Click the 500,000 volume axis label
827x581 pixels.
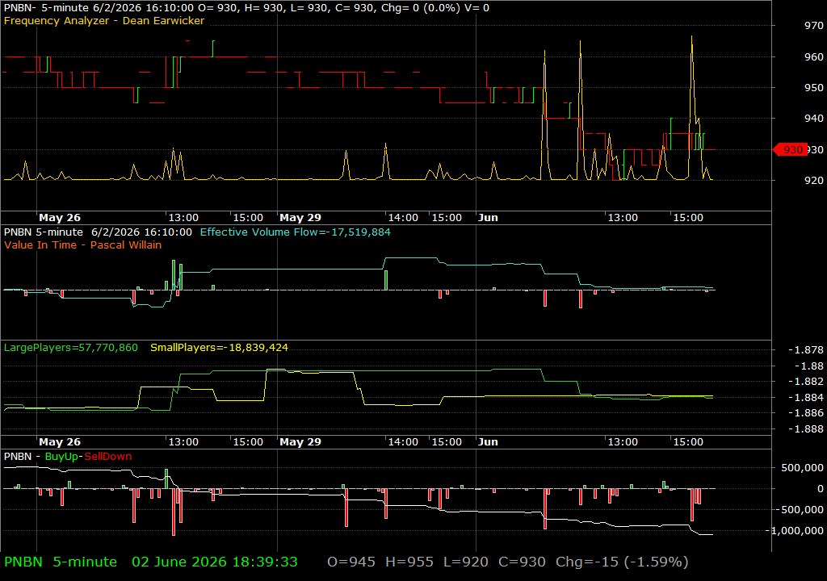coord(802,468)
